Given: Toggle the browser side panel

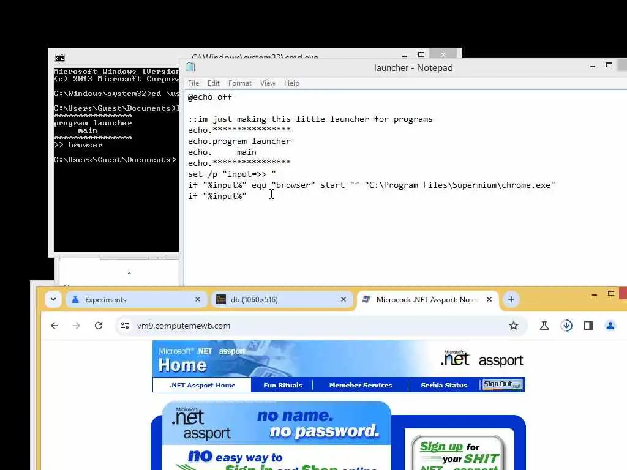Looking at the screenshot, I should pos(588,326).
